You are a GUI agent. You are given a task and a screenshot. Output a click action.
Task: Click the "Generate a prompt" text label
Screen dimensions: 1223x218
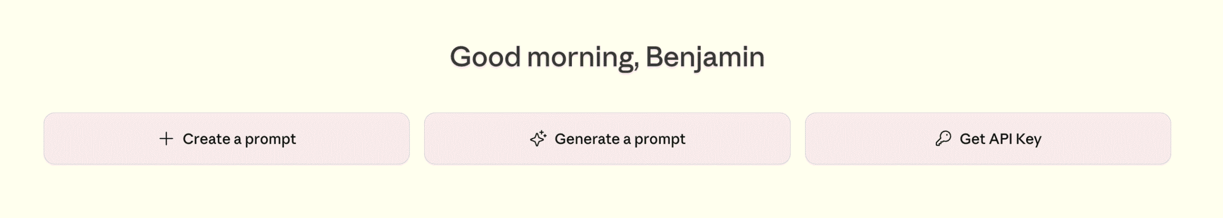(x=620, y=139)
